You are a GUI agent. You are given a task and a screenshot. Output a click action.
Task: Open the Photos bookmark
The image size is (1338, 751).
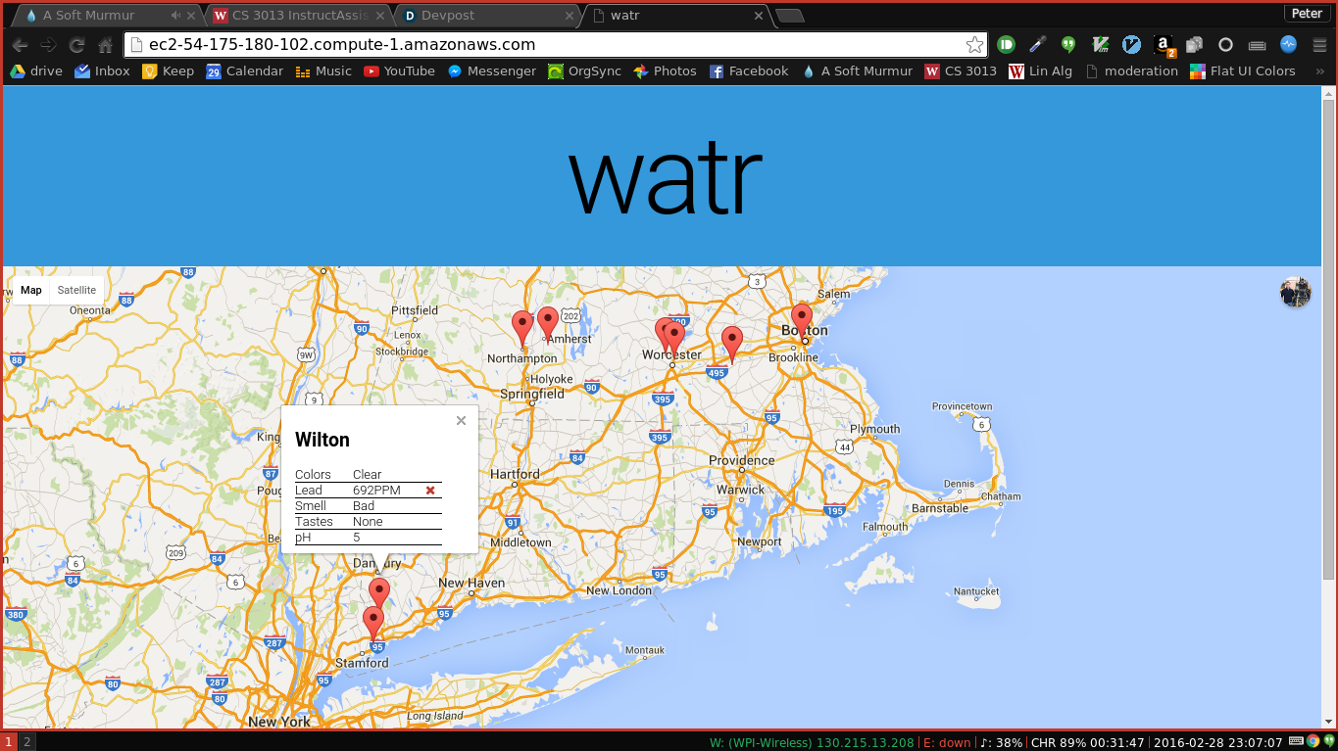point(665,70)
